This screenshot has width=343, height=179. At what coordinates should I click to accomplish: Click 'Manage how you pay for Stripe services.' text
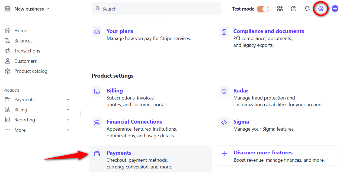[149, 38]
